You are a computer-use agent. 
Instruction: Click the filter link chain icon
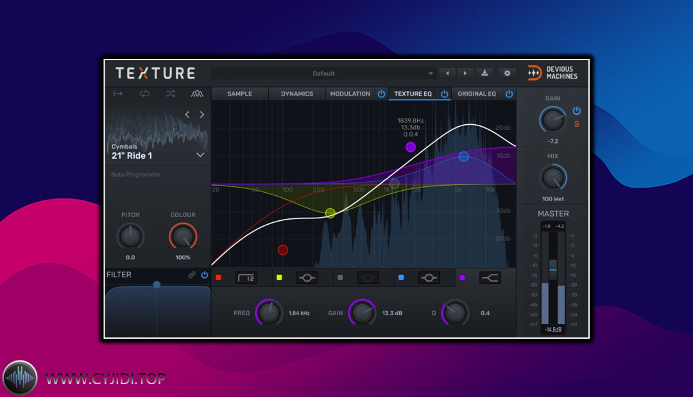tap(192, 275)
